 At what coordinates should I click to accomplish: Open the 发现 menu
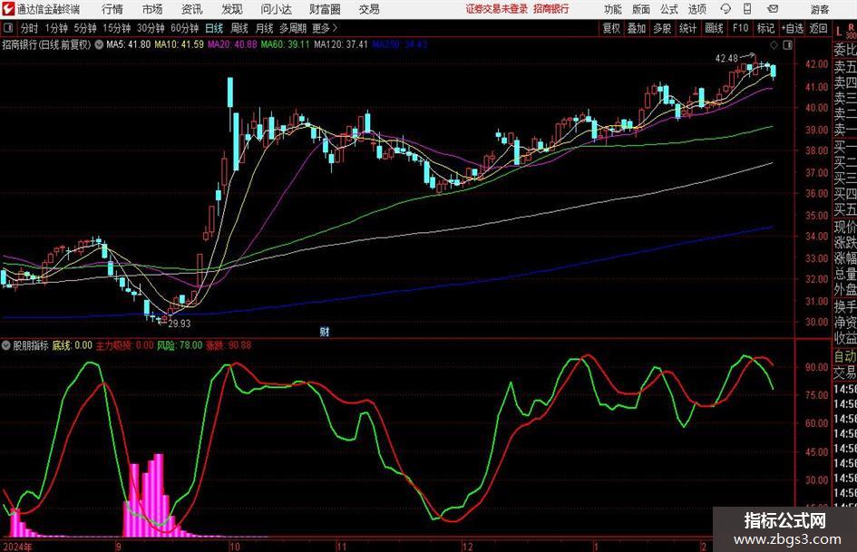tap(232, 9)
